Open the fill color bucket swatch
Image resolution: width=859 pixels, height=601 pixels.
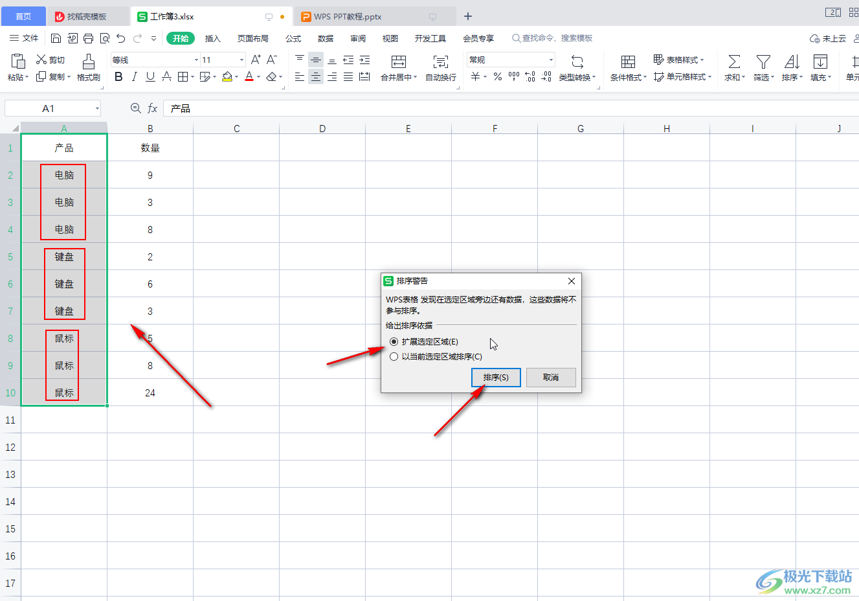(x=227, y=76)
